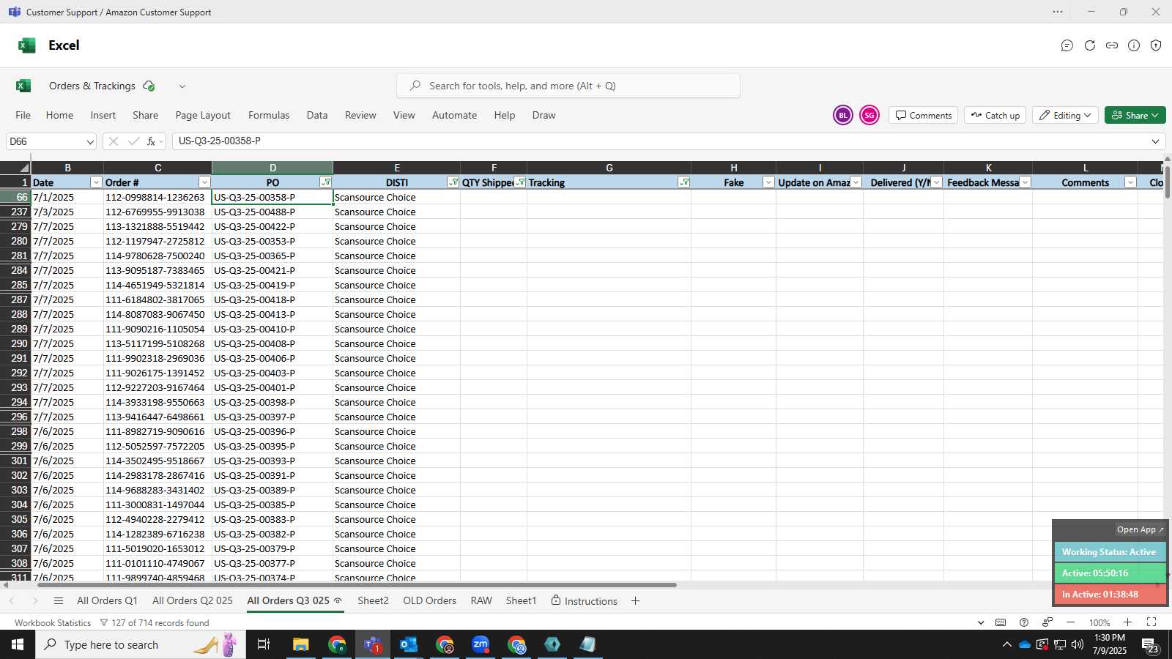Add a new sheet

click(x=635, y=601)
